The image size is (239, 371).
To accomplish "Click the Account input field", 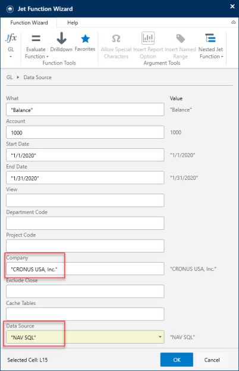I will 85,132.
